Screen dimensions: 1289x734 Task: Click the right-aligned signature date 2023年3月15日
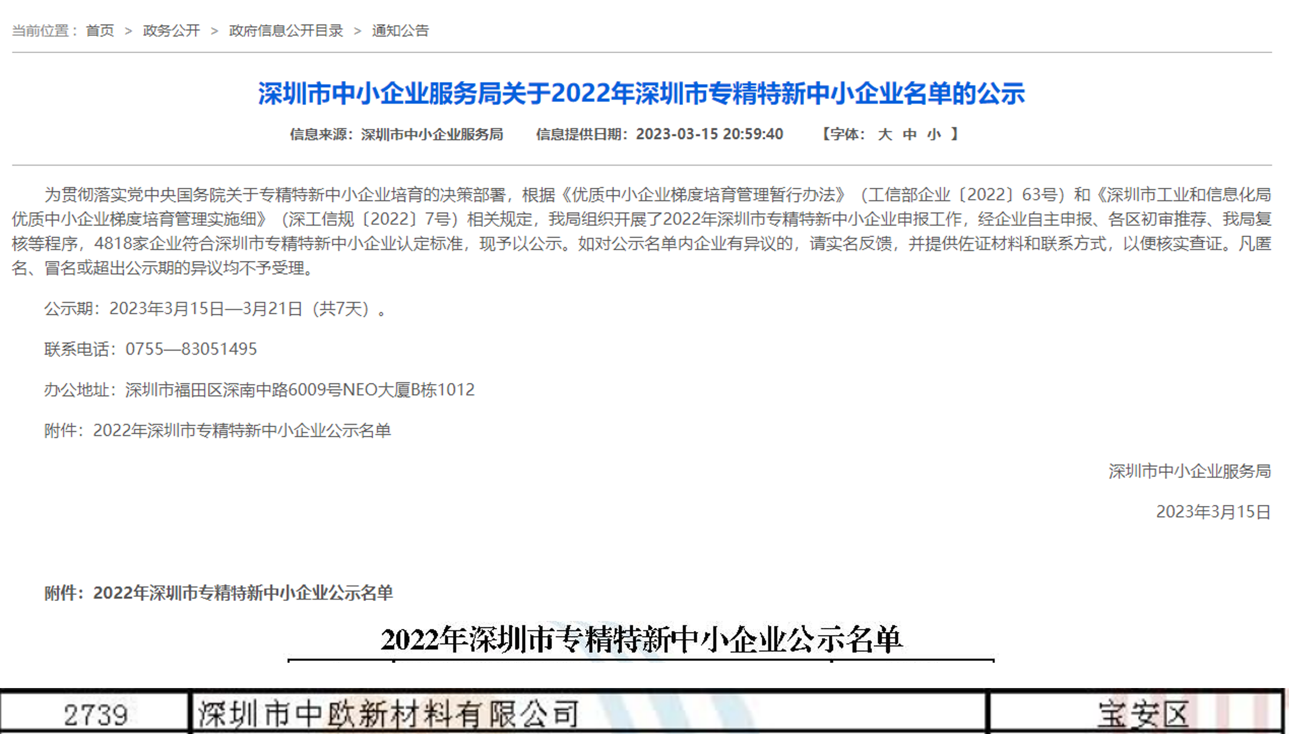click(x=1212, y=512)
